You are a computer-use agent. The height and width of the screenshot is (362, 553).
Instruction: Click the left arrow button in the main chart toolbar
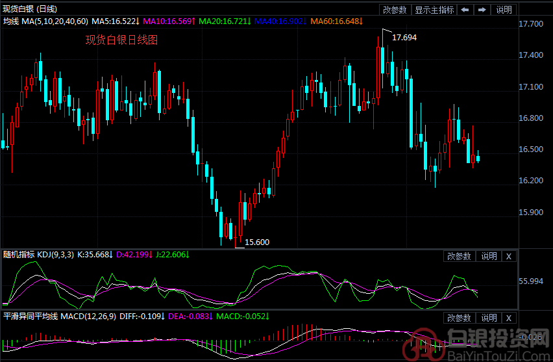click(465, 10)
